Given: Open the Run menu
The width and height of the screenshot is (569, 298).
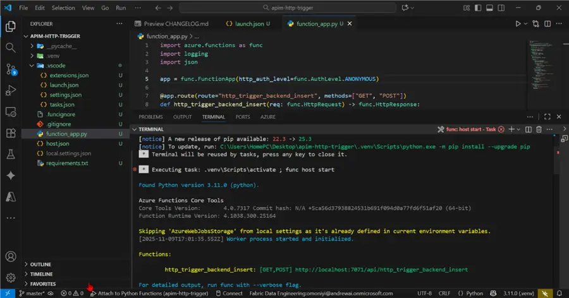Looking at the screenshot, I should tap(121, 8).
